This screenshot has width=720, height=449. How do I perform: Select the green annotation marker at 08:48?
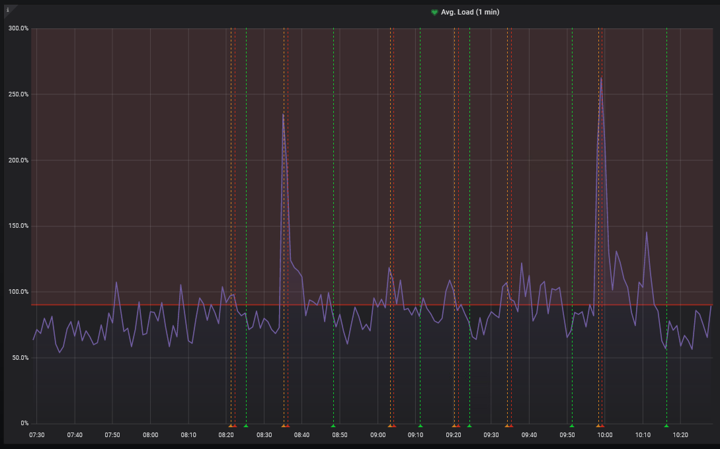coord(333,427)
